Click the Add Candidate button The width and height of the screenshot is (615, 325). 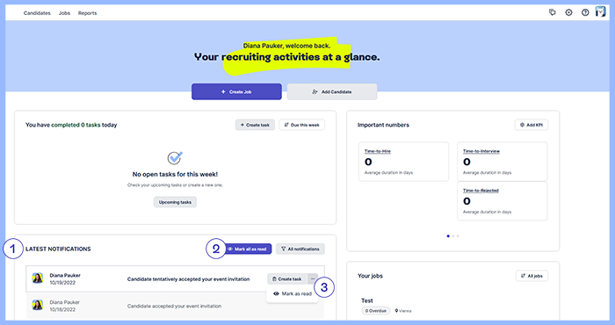coord(332,91)
